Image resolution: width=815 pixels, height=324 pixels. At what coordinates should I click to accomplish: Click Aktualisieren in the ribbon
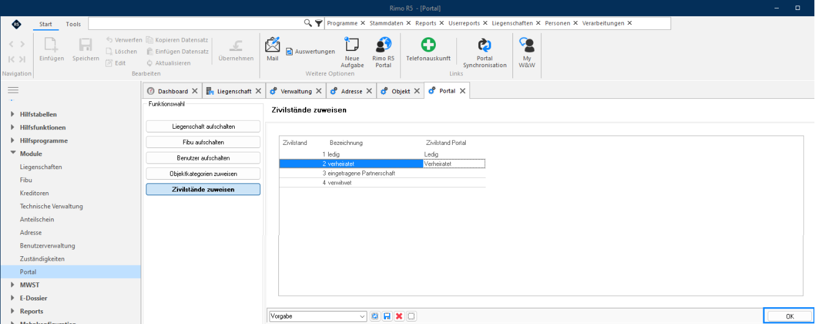pos(168,63)
